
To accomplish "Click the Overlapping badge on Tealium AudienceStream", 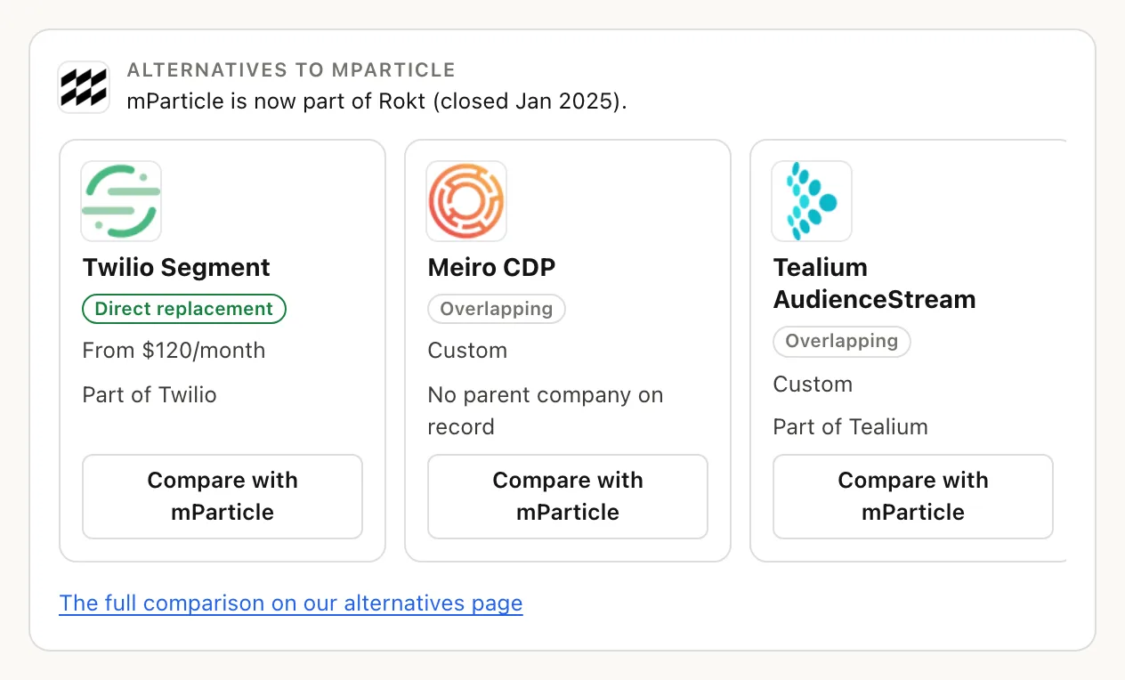I will 842,341.
